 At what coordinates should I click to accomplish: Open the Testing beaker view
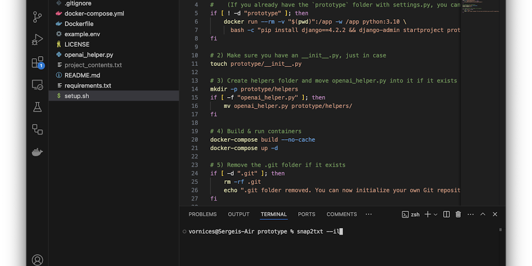[x=37, y=107]
